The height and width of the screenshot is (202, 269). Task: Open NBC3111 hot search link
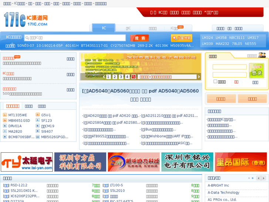click(237, 38)
